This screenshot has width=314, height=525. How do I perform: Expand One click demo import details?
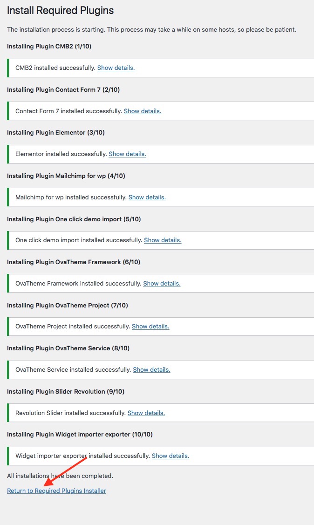pos(163,240)
